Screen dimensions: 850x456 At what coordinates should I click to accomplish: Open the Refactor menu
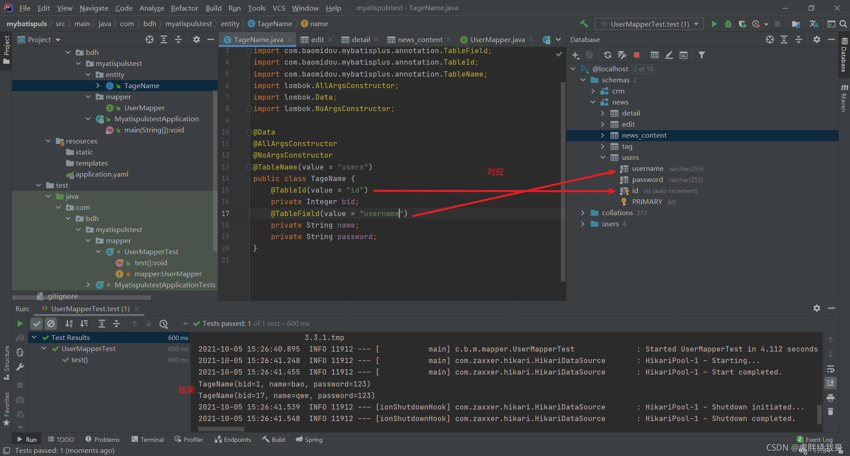click(184, 8)
